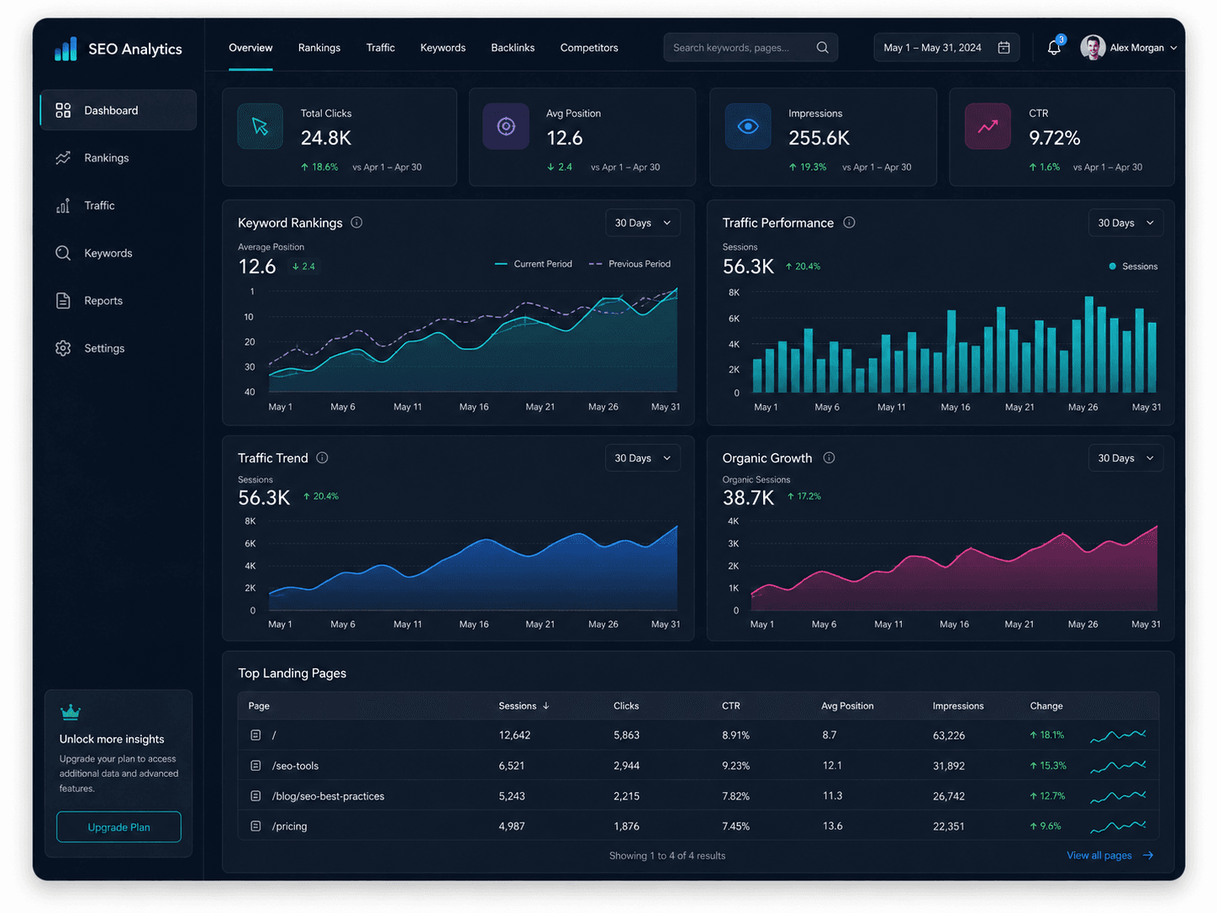This screenshot has height=913, width=1217.
Task: Open the /pricing page row
Action: [x=698, y=826]
